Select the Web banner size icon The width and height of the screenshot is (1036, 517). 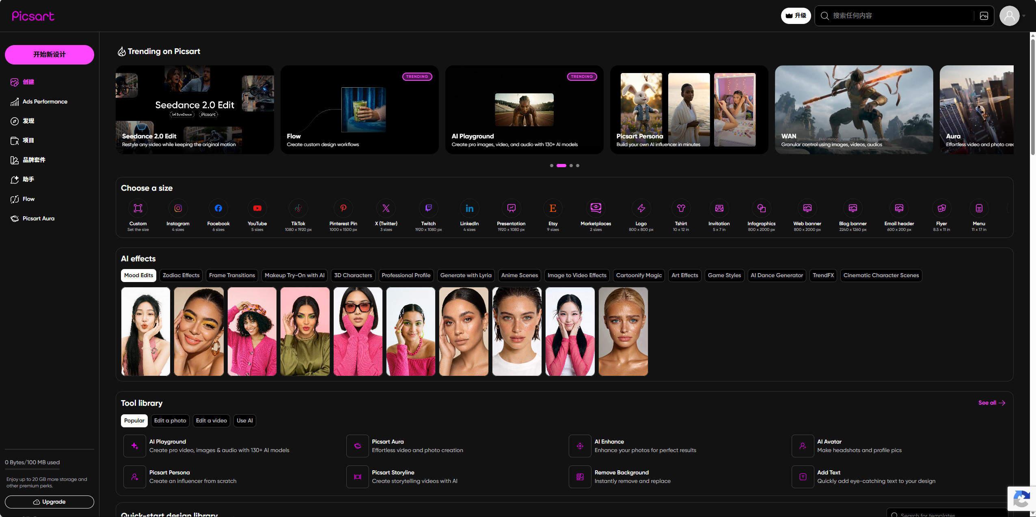pyautogui.click(x=807, y=208)
